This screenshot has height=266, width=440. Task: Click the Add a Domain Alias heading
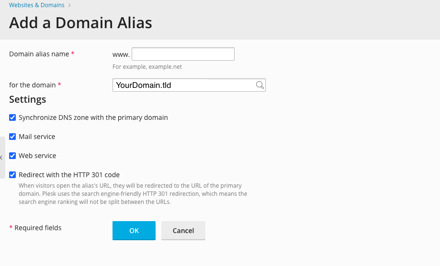(x=80, y=22)
